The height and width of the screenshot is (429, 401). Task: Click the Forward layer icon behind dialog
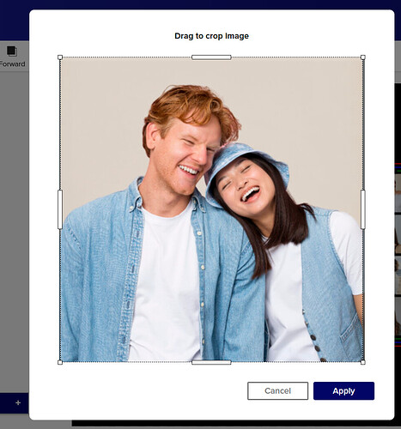pos(12,51)
